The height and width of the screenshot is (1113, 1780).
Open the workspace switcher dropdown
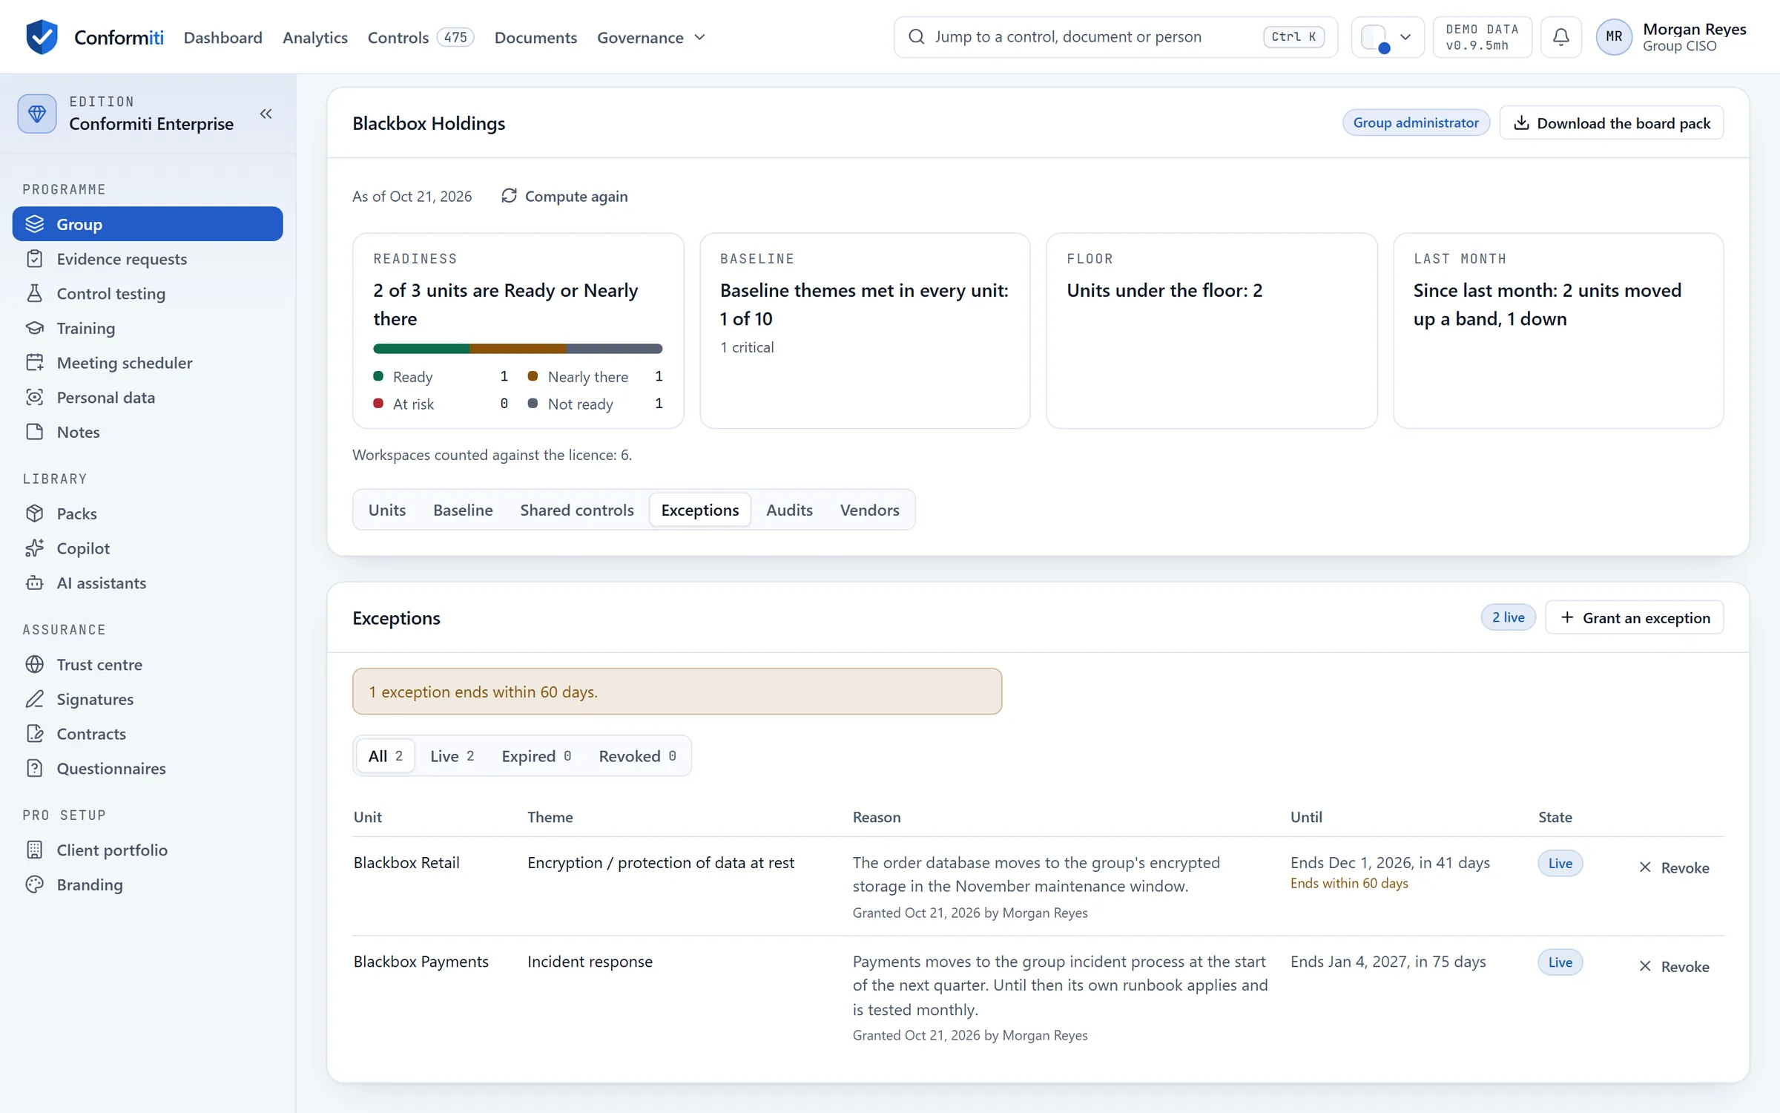click(1387, 37)
